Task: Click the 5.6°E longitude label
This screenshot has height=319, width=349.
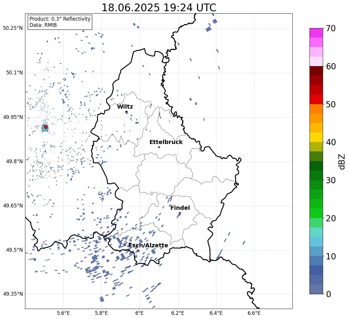Action: (63, 313)
